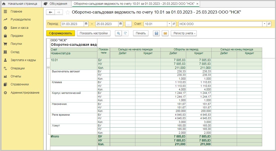Go back with the left arrow
Viewport: 276px width, 151px height.
[x=50, y=12]
